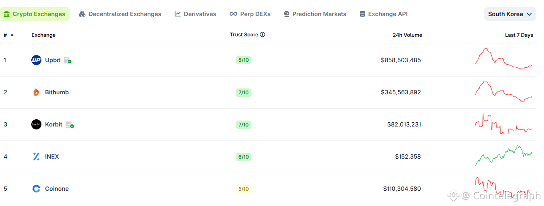Click INEX 7-day green sparkline chart

503,156
